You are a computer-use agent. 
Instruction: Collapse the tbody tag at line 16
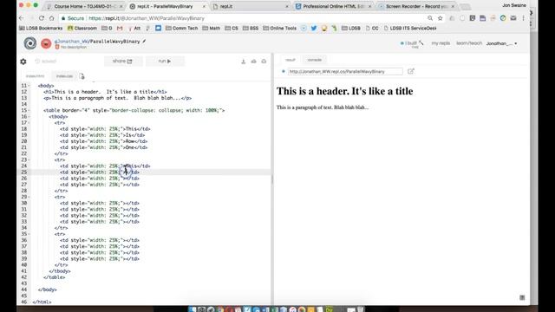point(29,116)
